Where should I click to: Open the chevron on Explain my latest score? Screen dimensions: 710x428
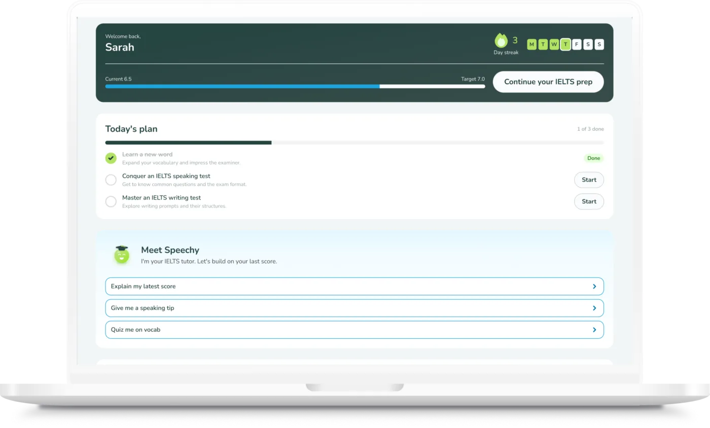594,287
